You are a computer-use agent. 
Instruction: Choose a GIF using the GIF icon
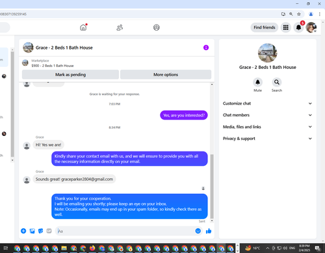point(49,231)
